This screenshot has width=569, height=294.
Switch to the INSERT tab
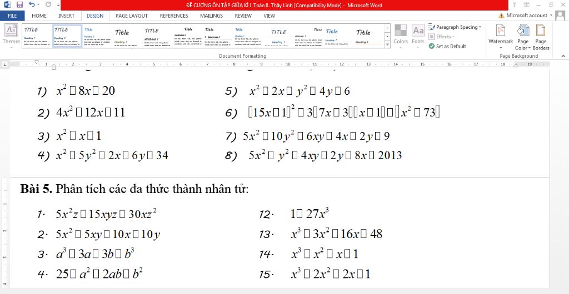click(x=67, y=16)
